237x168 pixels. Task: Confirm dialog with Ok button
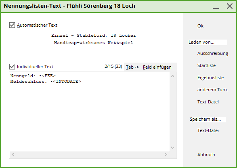pyautogui.click(x=200, y=26)
